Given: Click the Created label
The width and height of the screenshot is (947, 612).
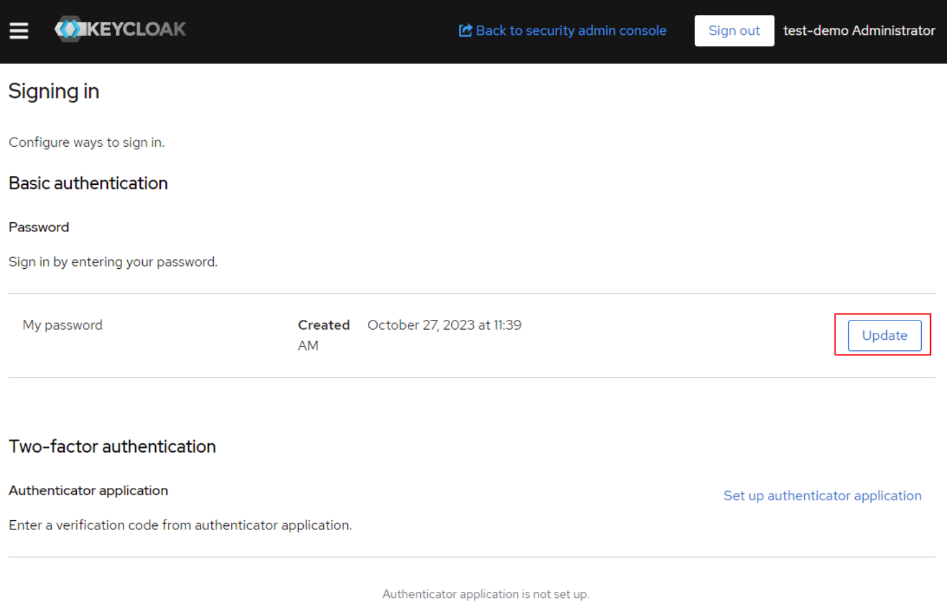Looking at the screenshot, I should click(324, 325).
